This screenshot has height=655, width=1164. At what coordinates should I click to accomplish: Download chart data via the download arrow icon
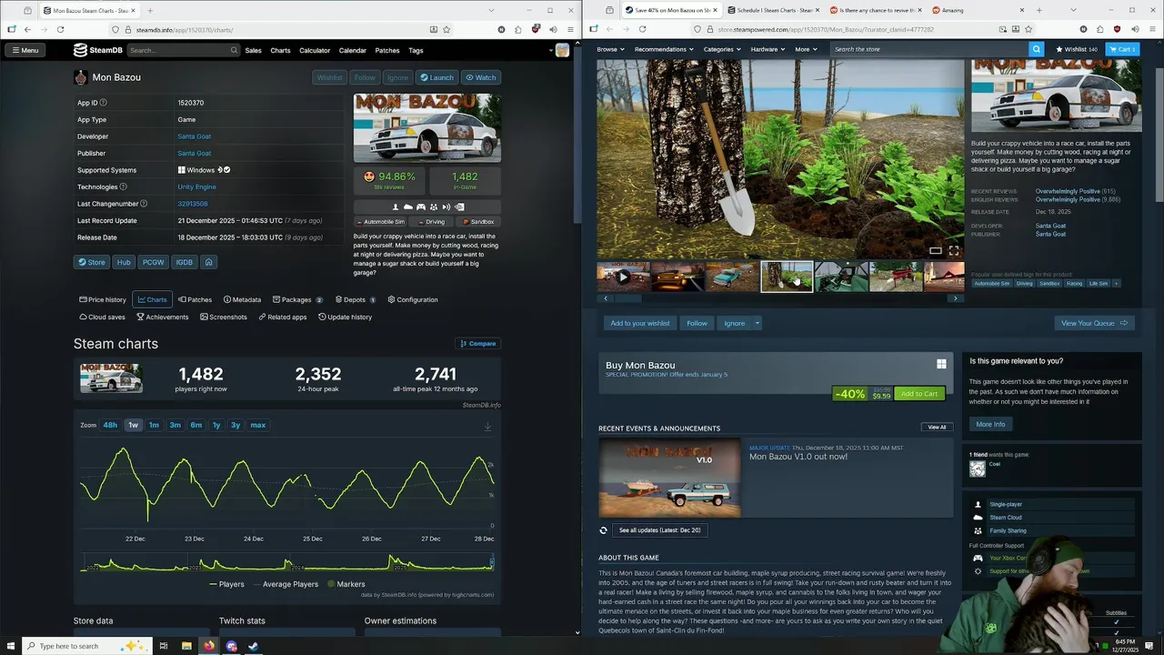[487, 426]
